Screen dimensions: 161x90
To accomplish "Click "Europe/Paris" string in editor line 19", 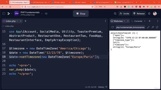I will coord(82,57).
